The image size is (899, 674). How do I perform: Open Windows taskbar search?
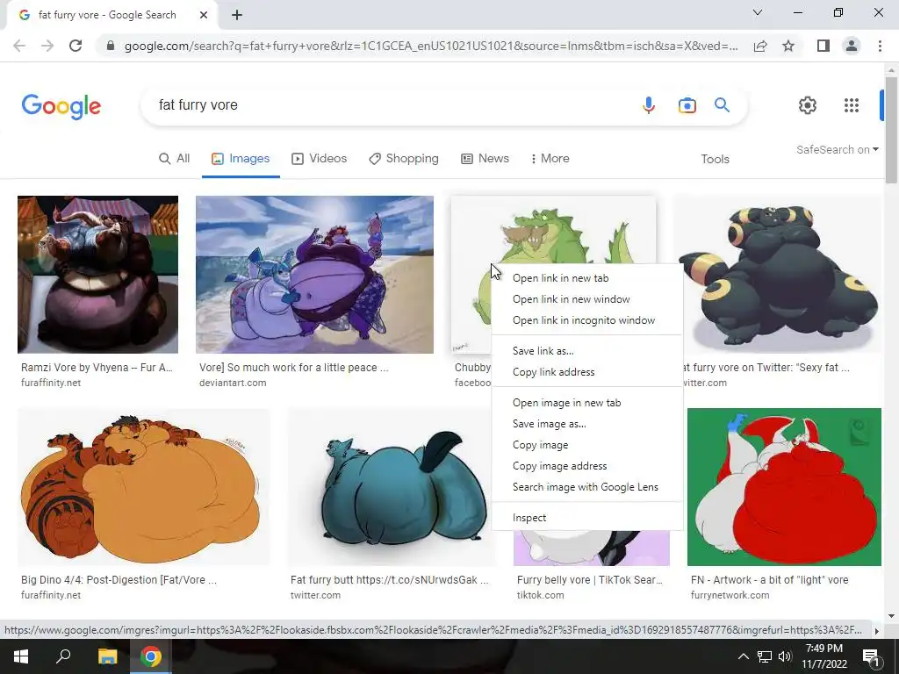point(63,656)
